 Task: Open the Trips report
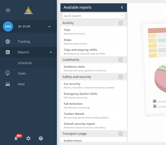(94, 31)
